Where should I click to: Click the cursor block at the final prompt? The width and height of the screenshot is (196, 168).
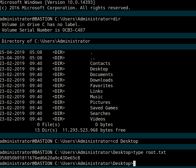(134, 164)
